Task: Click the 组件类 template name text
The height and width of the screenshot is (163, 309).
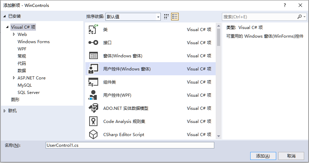Action: 110,82
